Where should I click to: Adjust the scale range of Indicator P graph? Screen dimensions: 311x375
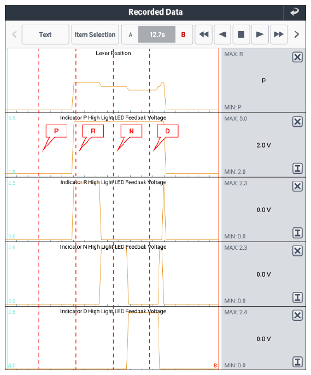click(x=297, y=168)
